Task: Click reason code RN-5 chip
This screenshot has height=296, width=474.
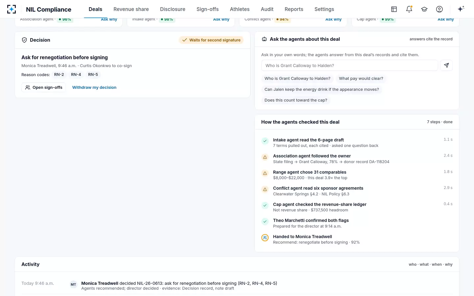Action: [x=93, y=75]
